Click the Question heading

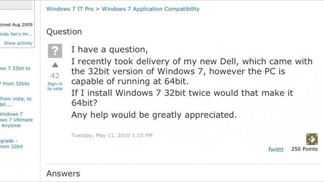[64, 32]
